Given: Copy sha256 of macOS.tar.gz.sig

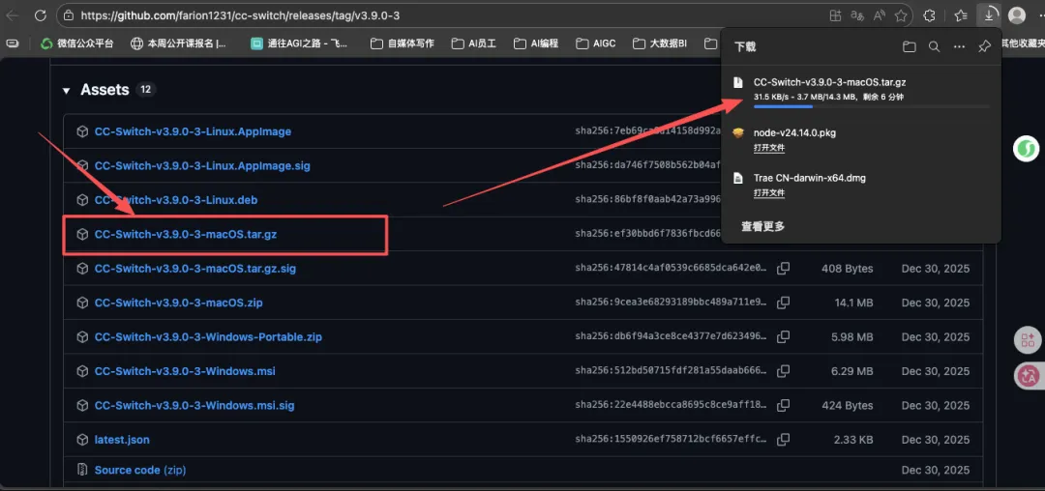Looking at the screenshot, I should 784,268.
